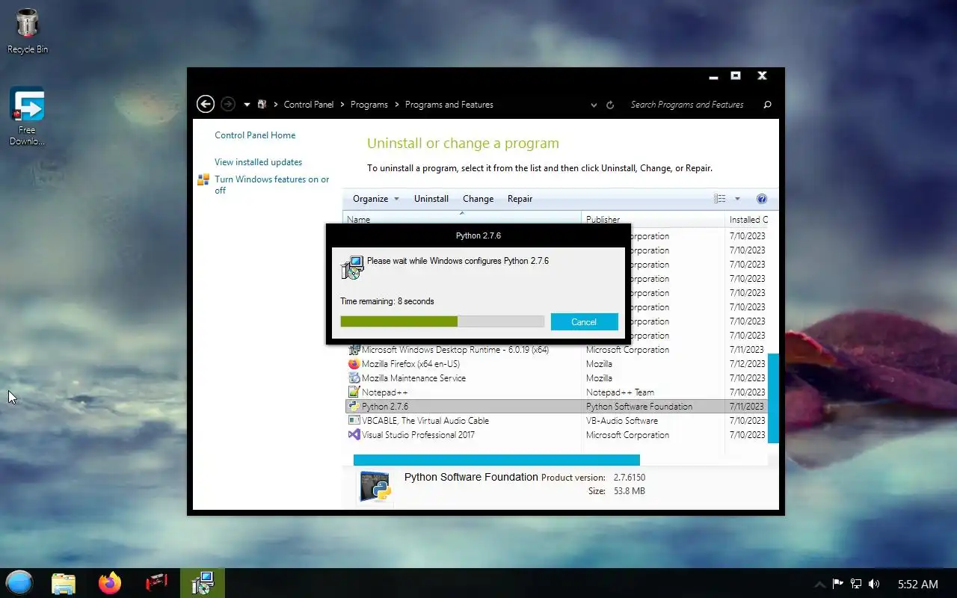Open the view options dropdown arrow
Screen dimensions: 957x598
(737, 199)
